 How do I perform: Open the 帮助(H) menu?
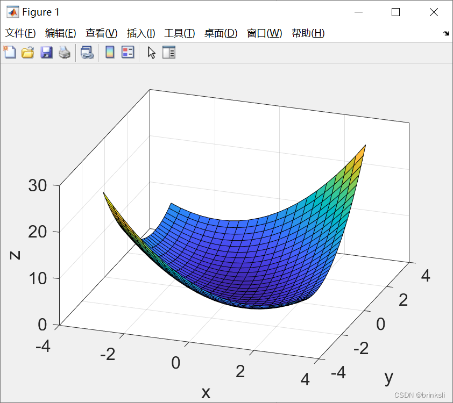tap(308, 33)
